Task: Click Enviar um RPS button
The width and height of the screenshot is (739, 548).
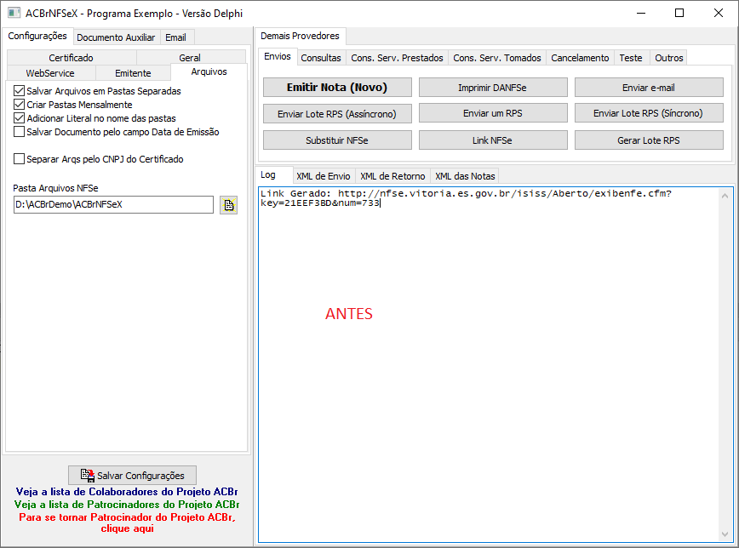Action: pyautogui.click(x=493, y=113)
